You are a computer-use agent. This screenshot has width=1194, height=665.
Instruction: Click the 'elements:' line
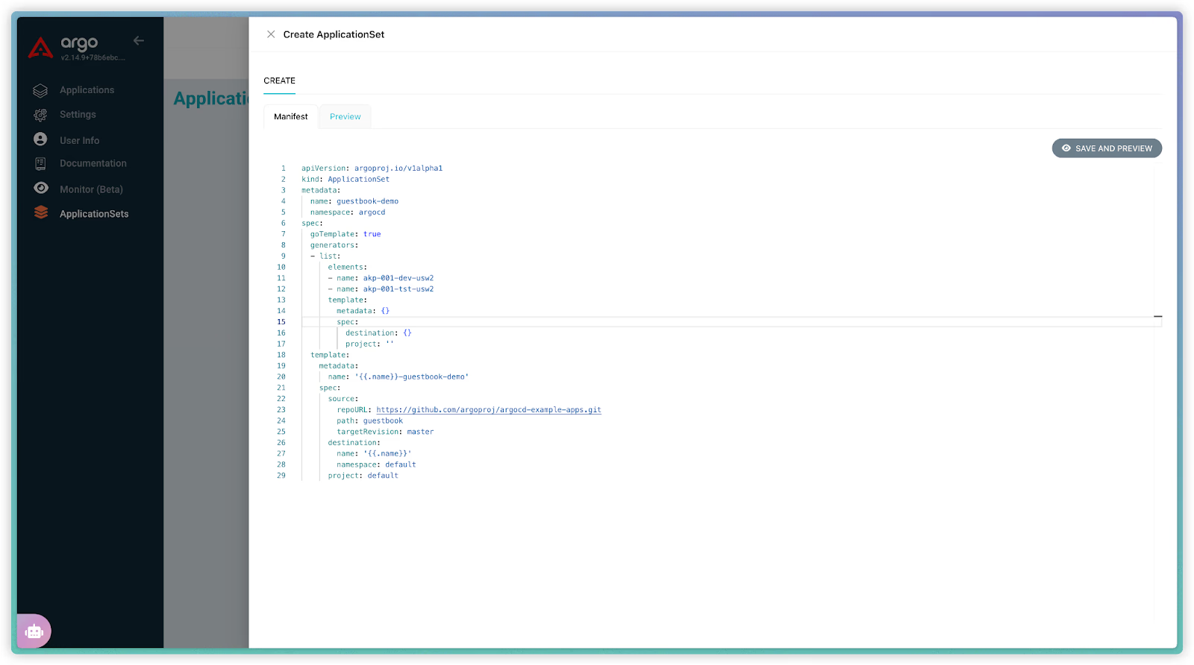[x=348, y=267]
